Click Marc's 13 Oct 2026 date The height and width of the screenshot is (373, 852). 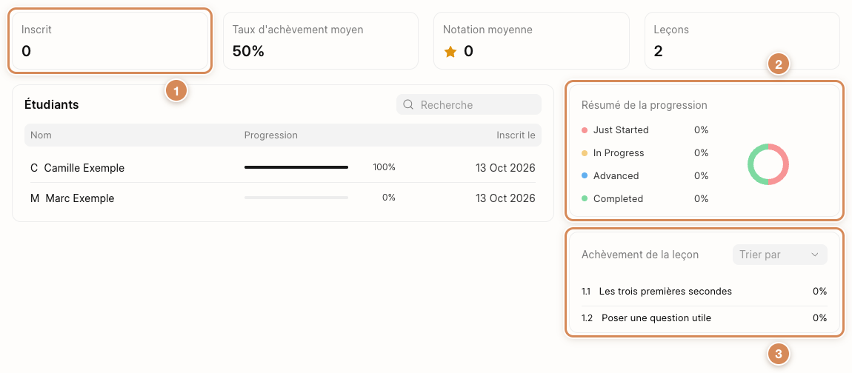pyautogui.click(x=505, y=199)
